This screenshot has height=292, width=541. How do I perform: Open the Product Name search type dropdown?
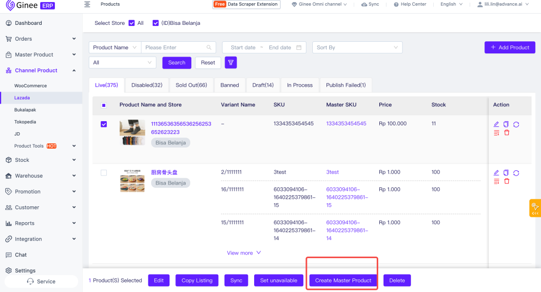click(x=115, y=47)
